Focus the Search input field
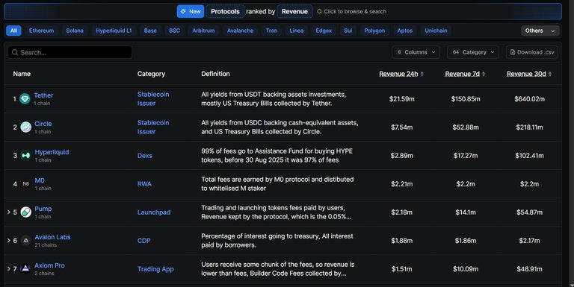 point(70,52)
